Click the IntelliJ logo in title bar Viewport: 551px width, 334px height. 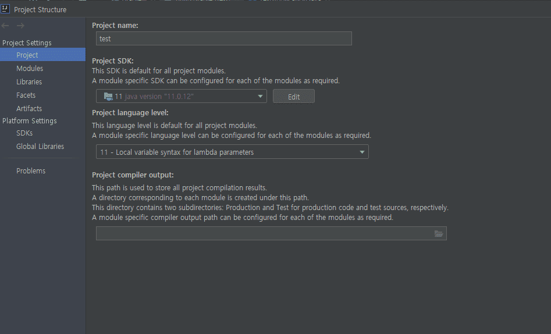pyautogui.click(x=5, y=9)
